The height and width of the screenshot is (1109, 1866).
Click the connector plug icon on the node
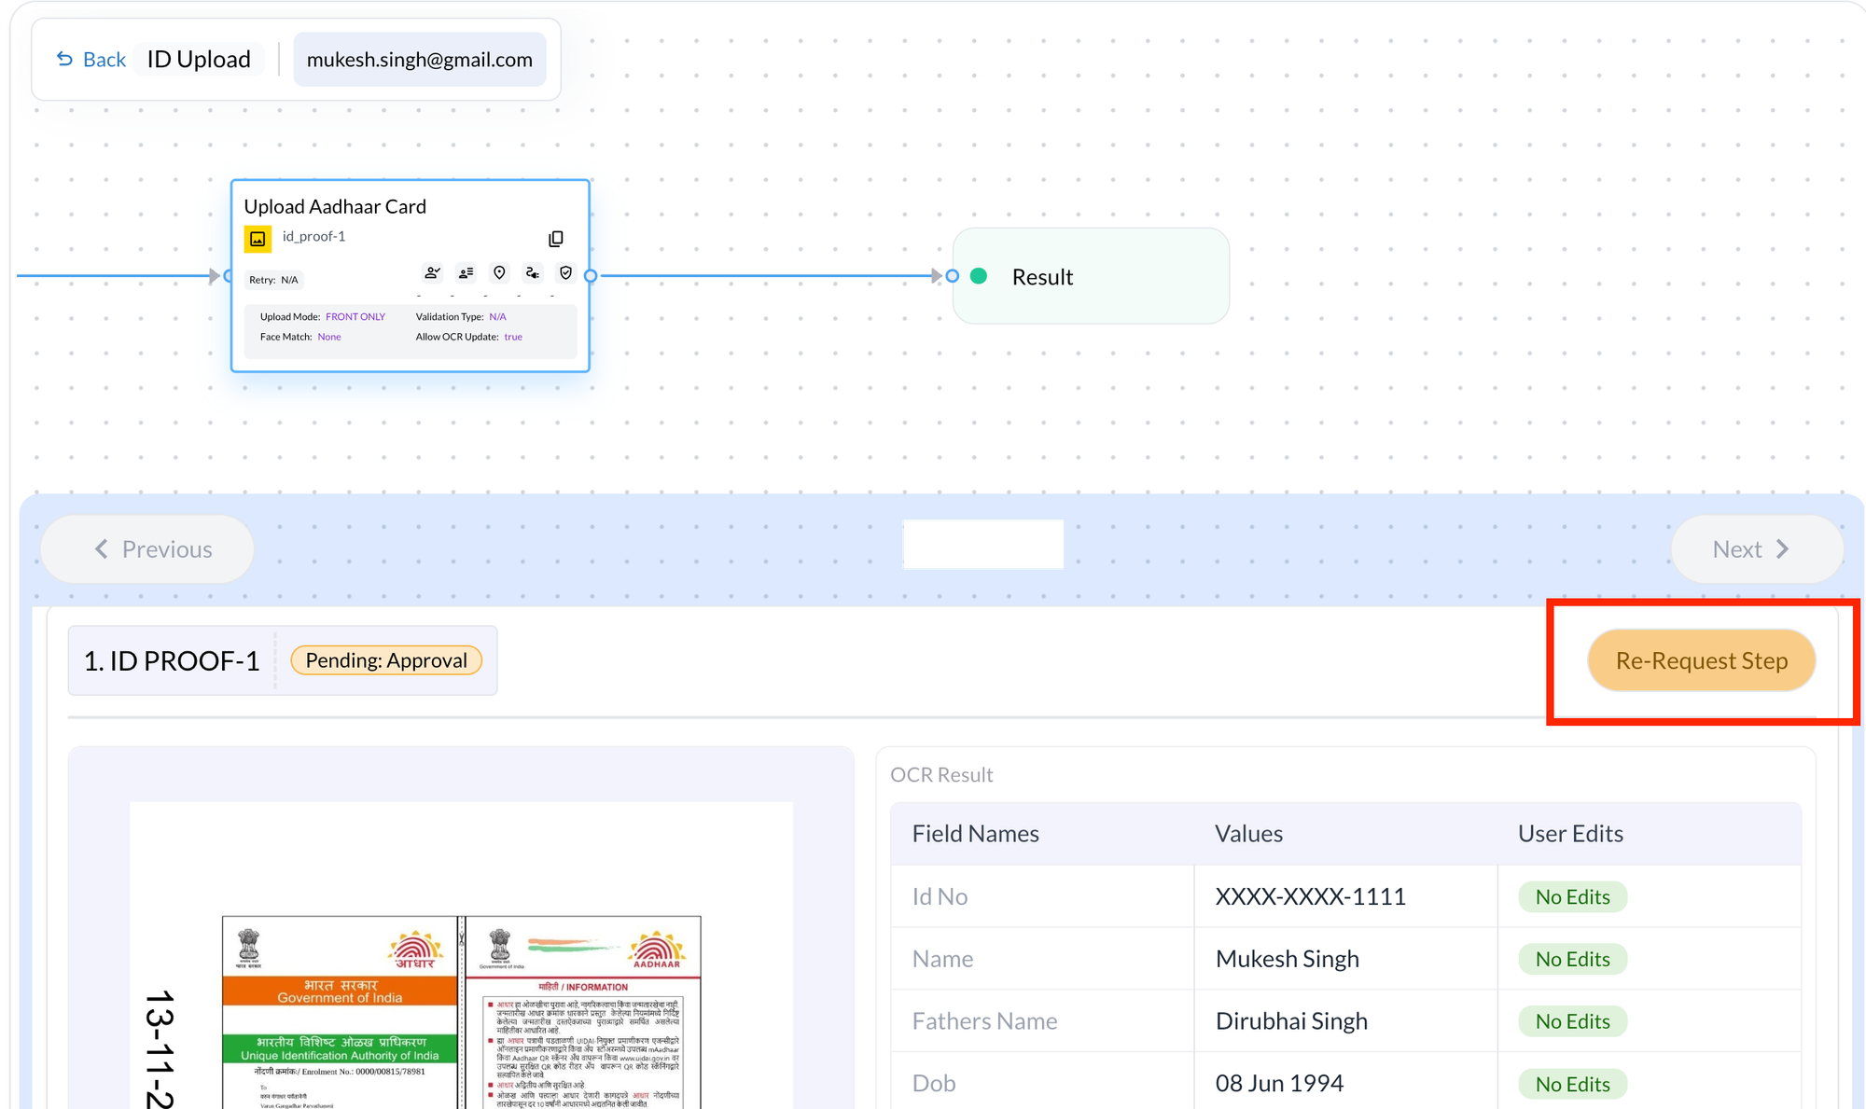coord(532,273)
